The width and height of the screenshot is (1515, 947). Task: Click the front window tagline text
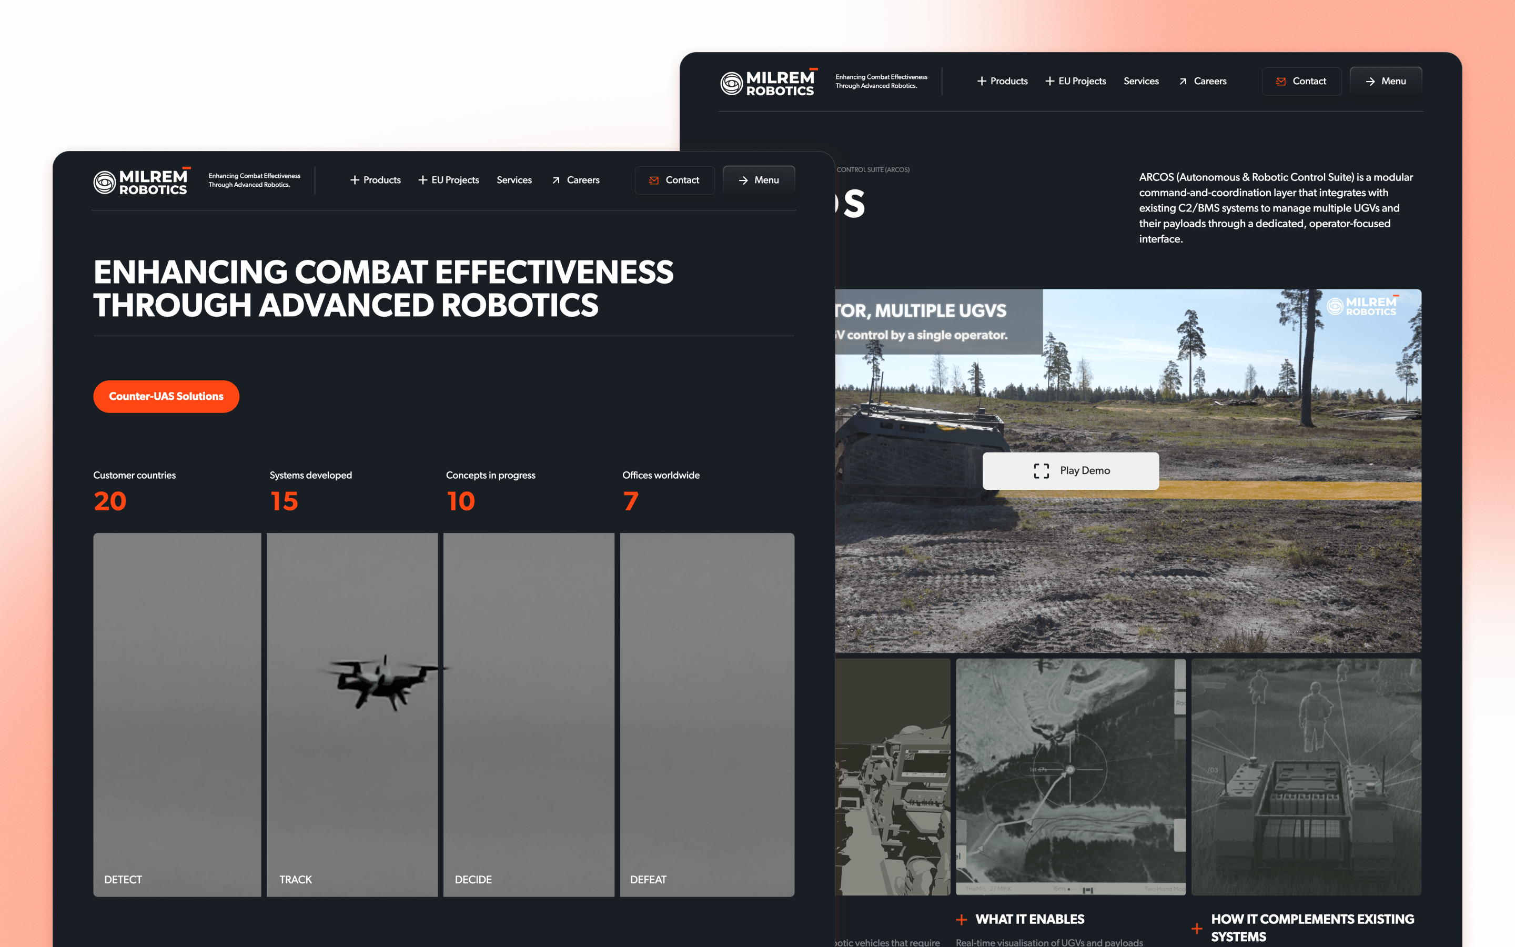254,180
